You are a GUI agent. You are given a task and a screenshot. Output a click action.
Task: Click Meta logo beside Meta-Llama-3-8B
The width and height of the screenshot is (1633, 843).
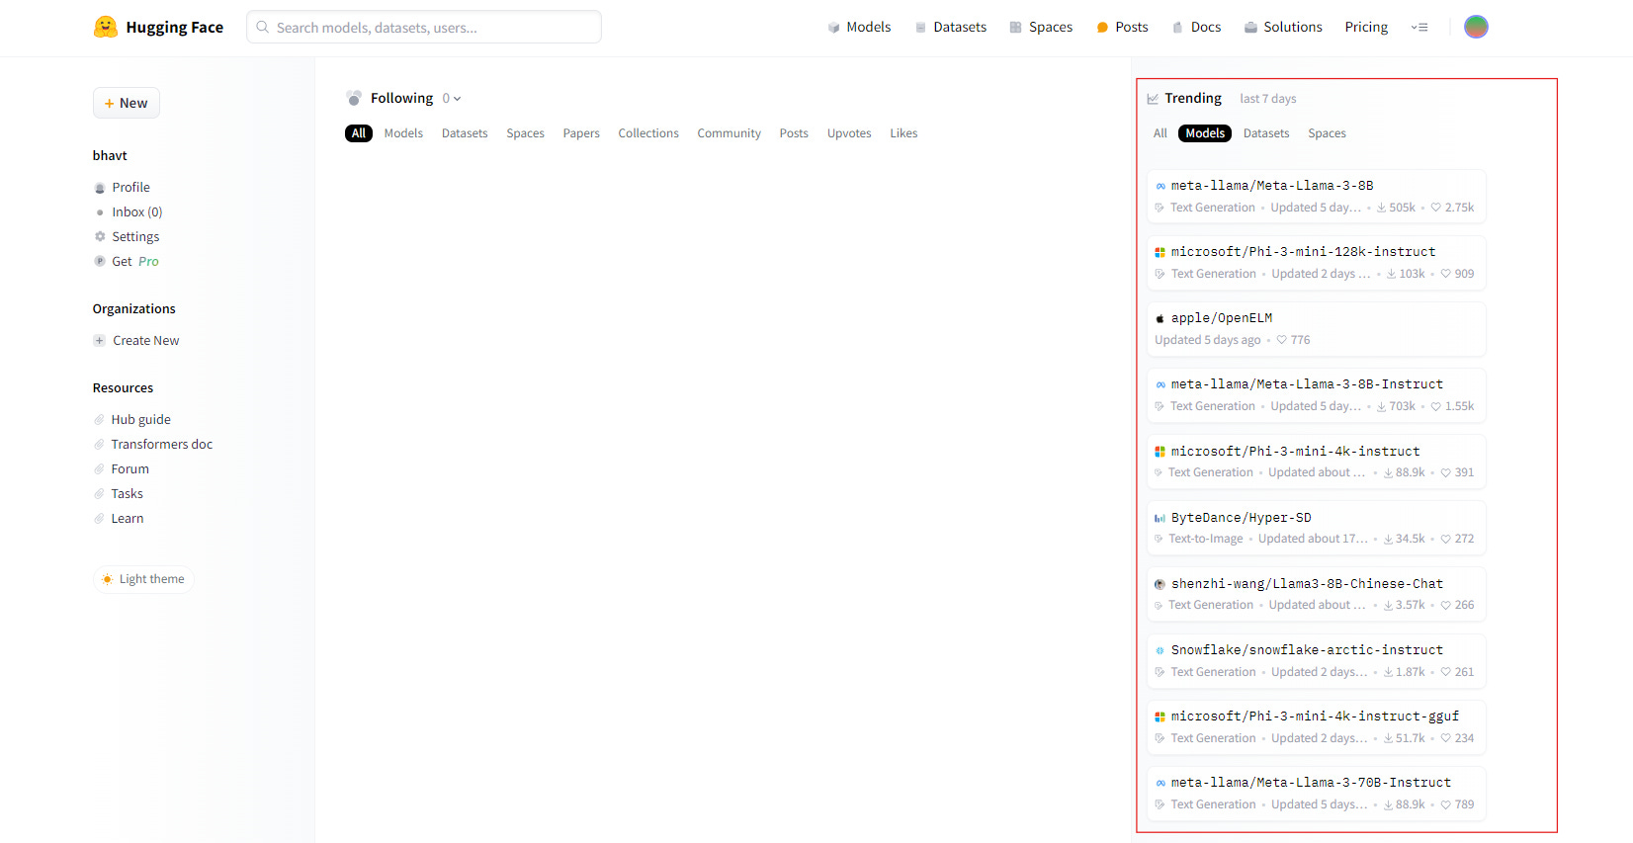[x=1160, y=186]
